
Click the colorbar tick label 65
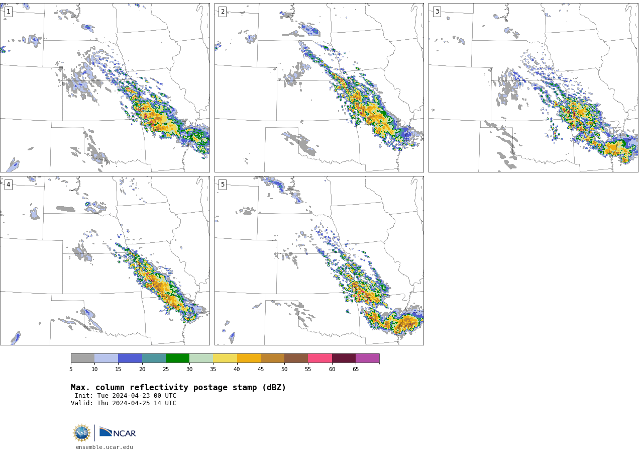tap(356, 370)
